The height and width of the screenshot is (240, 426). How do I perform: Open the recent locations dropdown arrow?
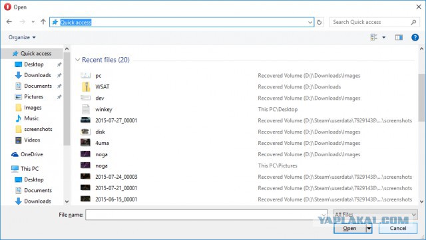coord(33,22)
